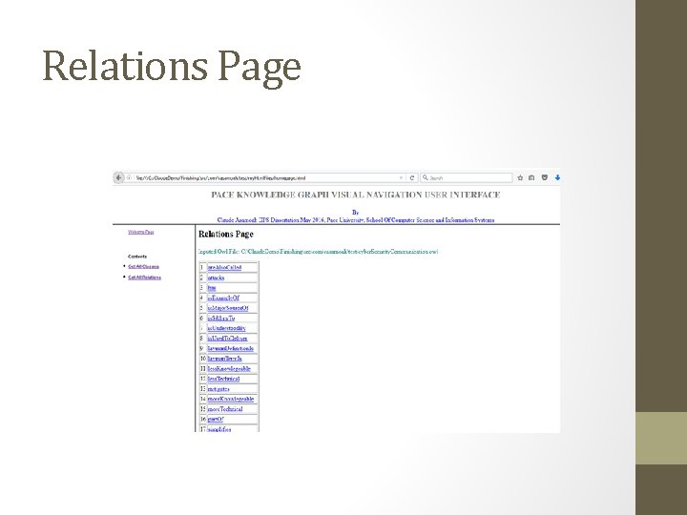Open the mitigates relation link

point(219,389)
